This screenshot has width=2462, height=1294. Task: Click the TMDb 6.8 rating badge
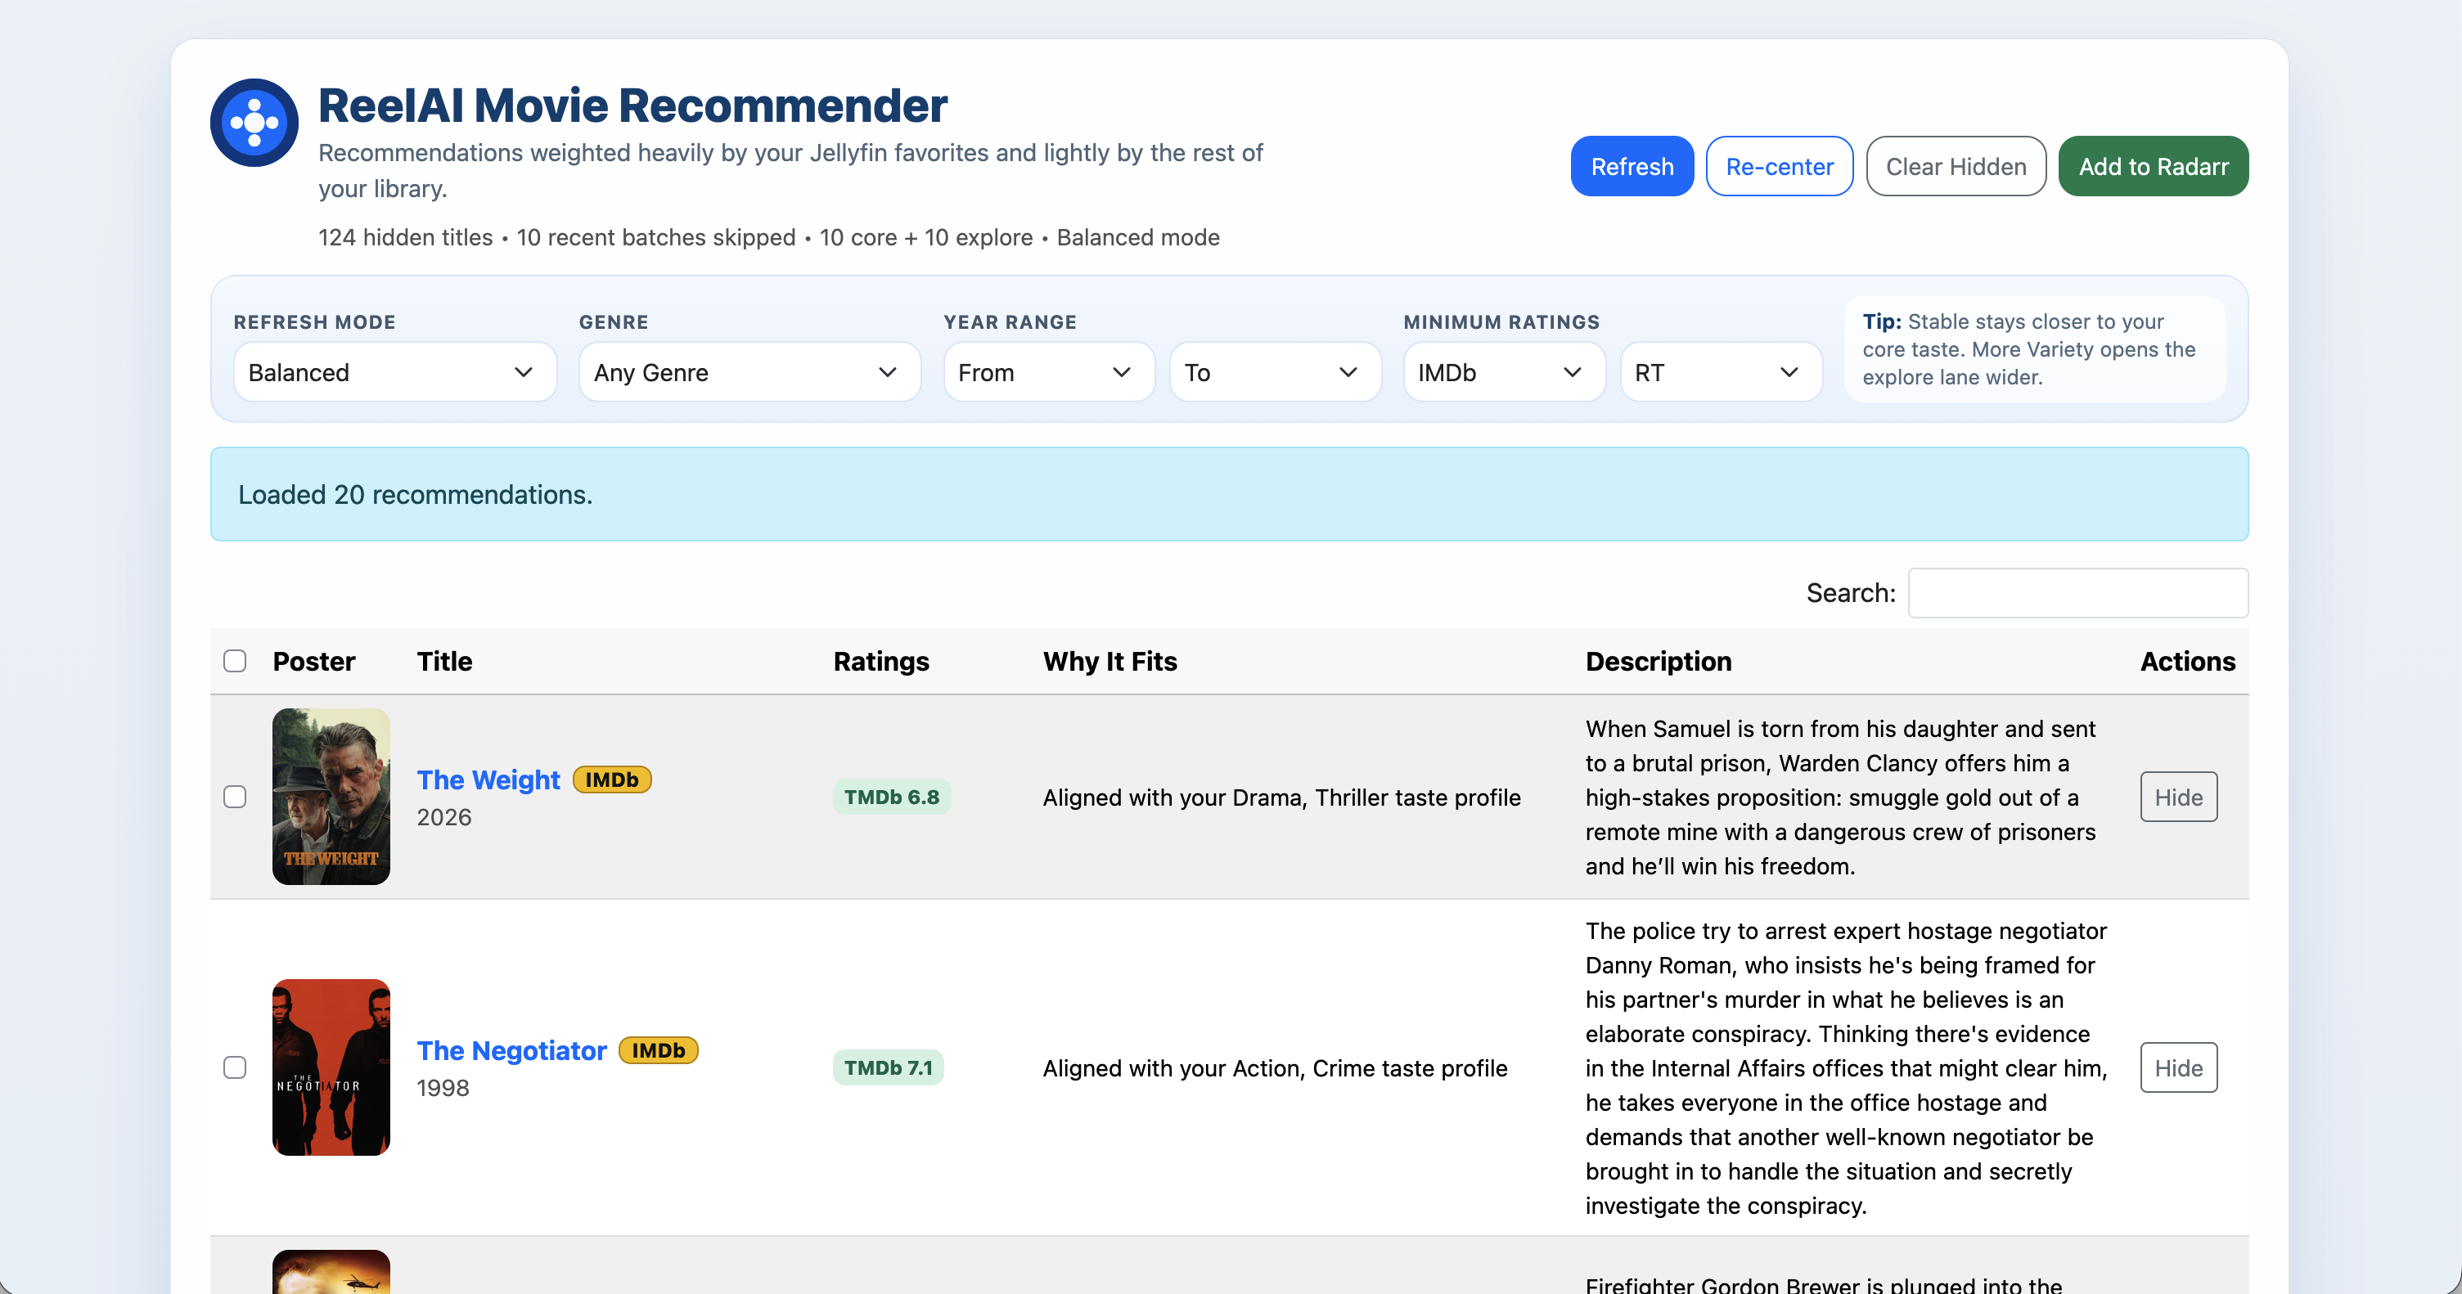(x=891, y=797)
